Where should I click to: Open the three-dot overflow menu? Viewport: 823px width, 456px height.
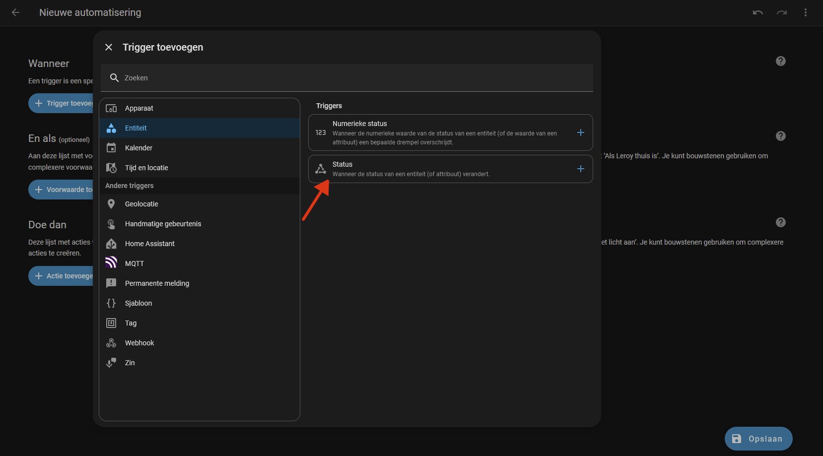click(805, 12)
